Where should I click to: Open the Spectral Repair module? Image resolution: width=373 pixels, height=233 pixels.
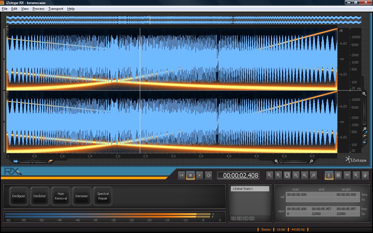(103, 196)
